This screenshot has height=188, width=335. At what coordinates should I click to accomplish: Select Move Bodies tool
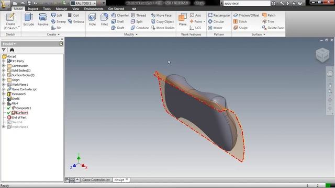coord(163,28)
